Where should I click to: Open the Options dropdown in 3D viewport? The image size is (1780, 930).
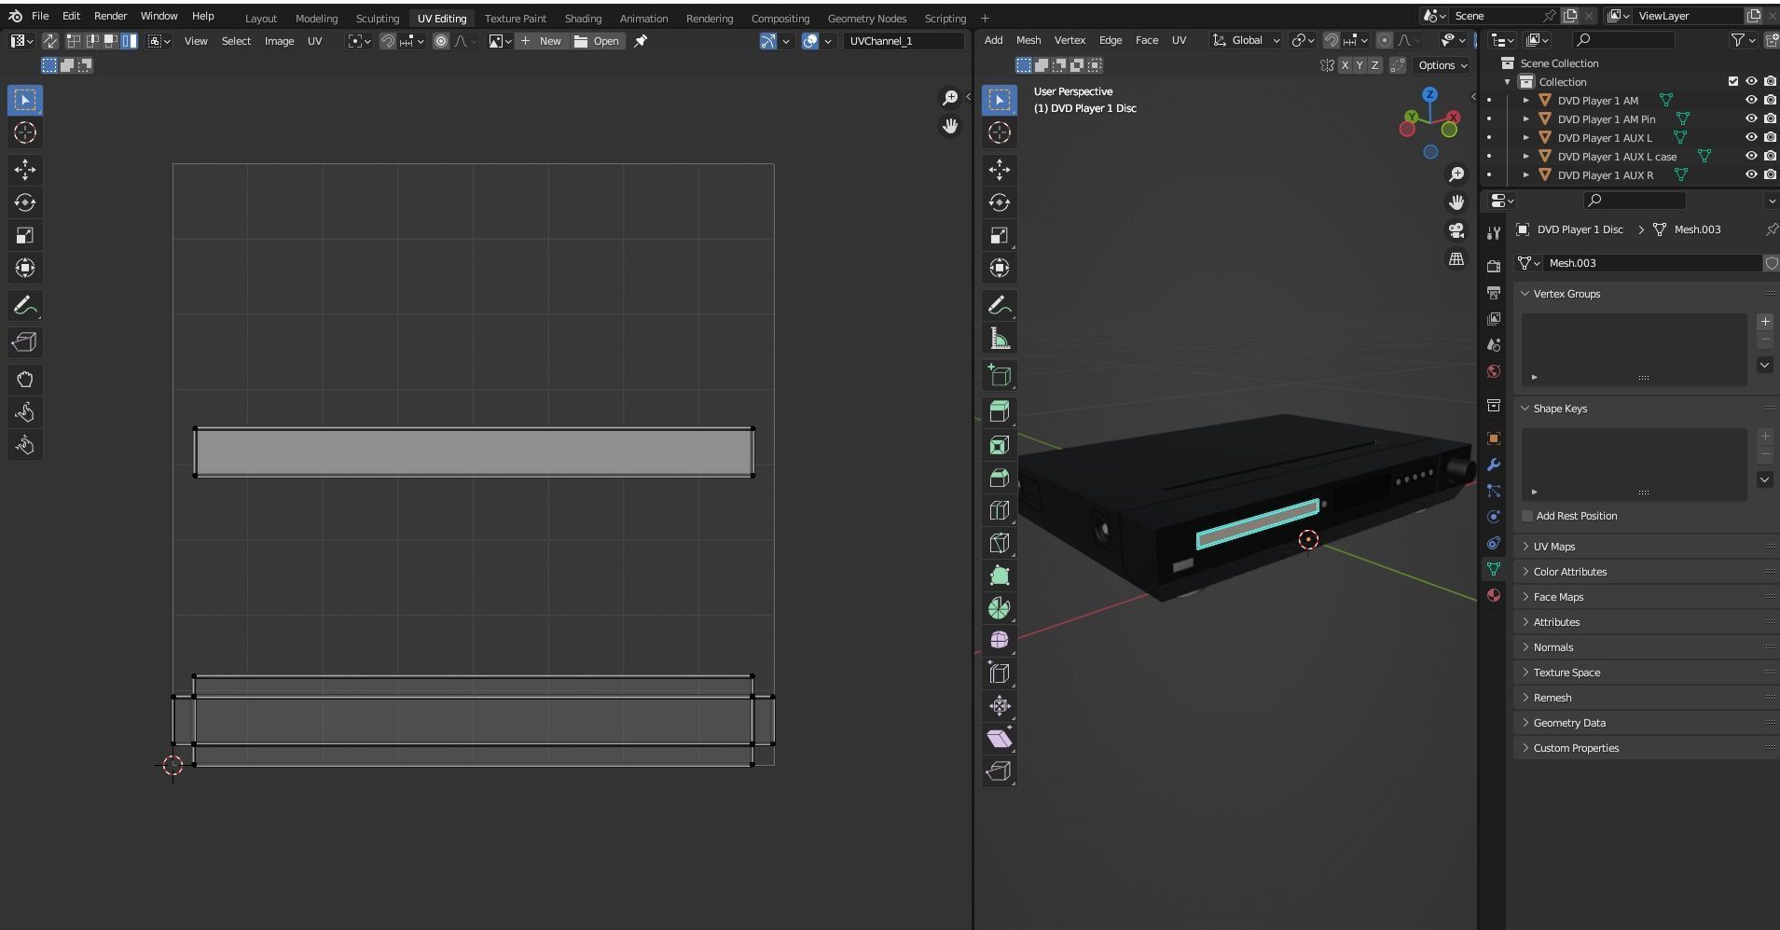(1442, 65)
